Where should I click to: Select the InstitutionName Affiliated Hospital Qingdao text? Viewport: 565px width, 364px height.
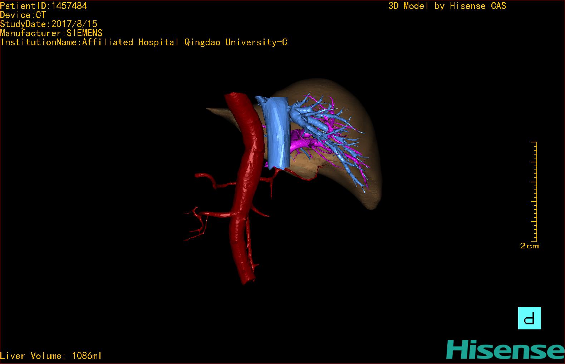click(x=144, y=42)
